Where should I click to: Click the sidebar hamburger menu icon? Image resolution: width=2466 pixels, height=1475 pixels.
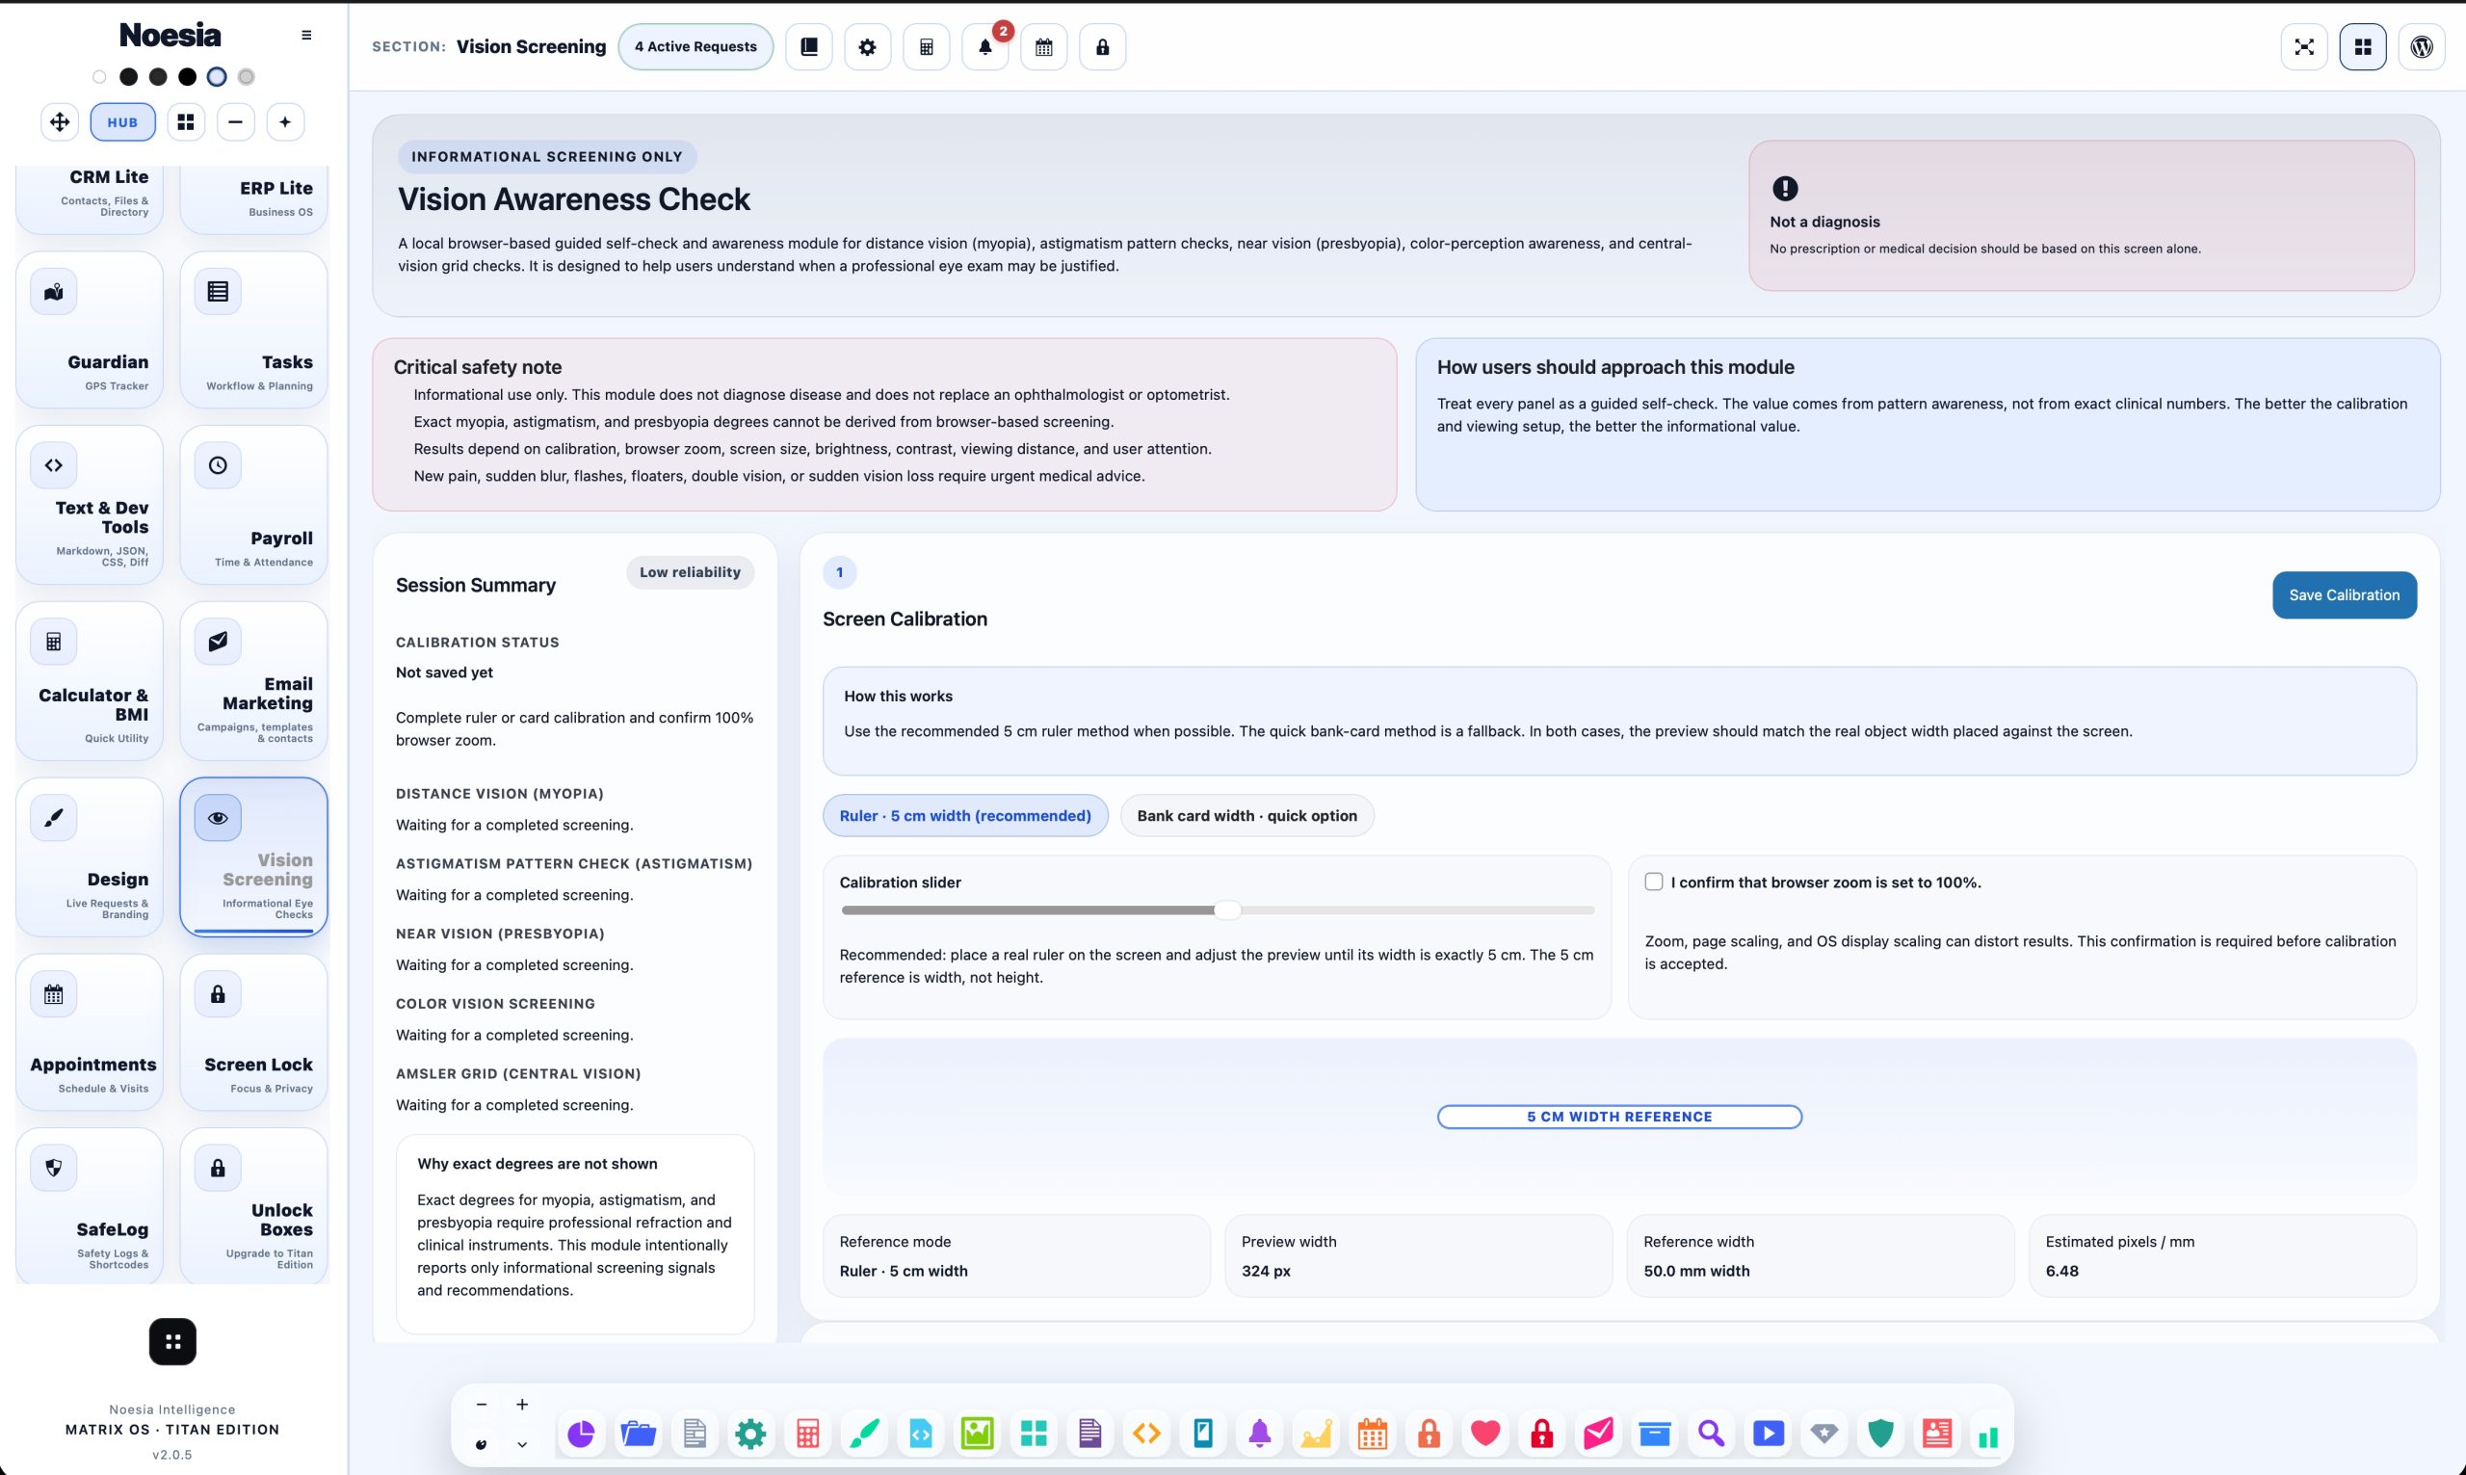pos(306,35)
